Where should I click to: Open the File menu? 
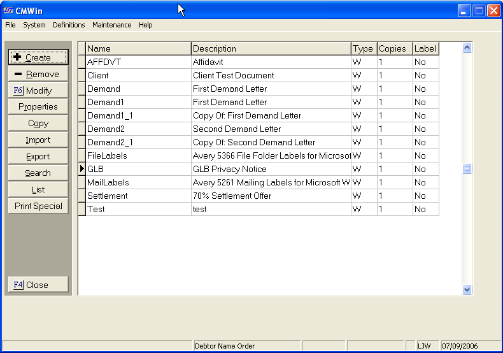click(x=10, y=25)
